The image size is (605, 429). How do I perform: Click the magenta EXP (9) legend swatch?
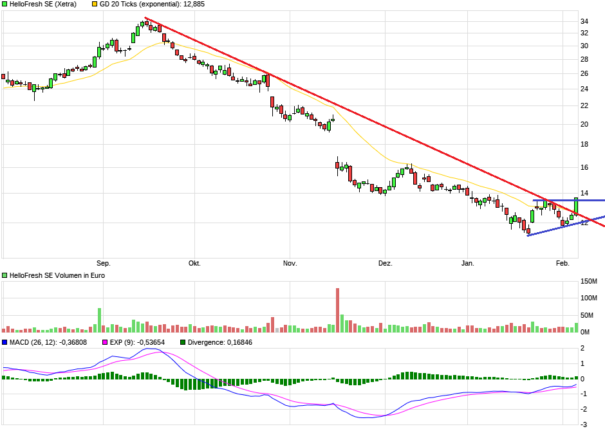click(106, 342)
